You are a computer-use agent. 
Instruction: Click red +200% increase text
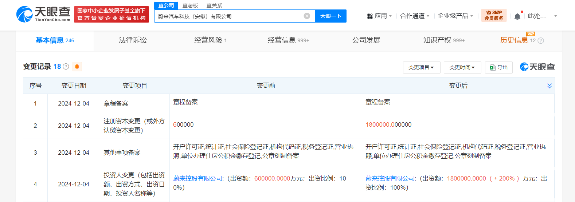coord(504,178)
